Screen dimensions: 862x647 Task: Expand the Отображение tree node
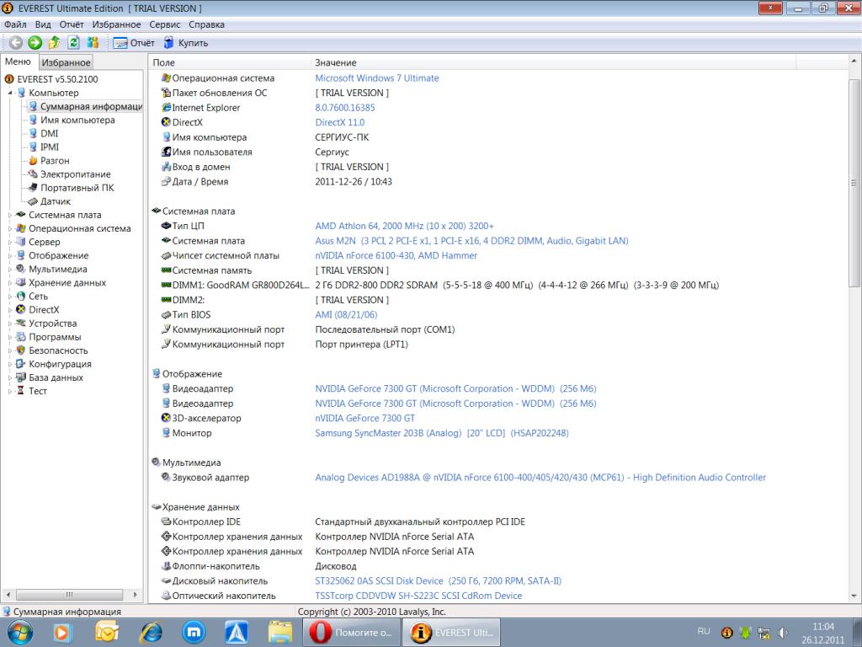pos(10,256)
